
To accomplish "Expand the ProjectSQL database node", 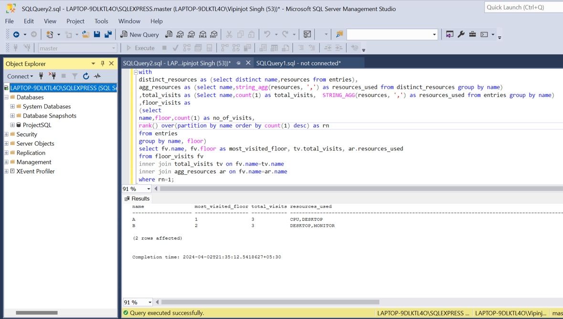I will pos(12,125).
